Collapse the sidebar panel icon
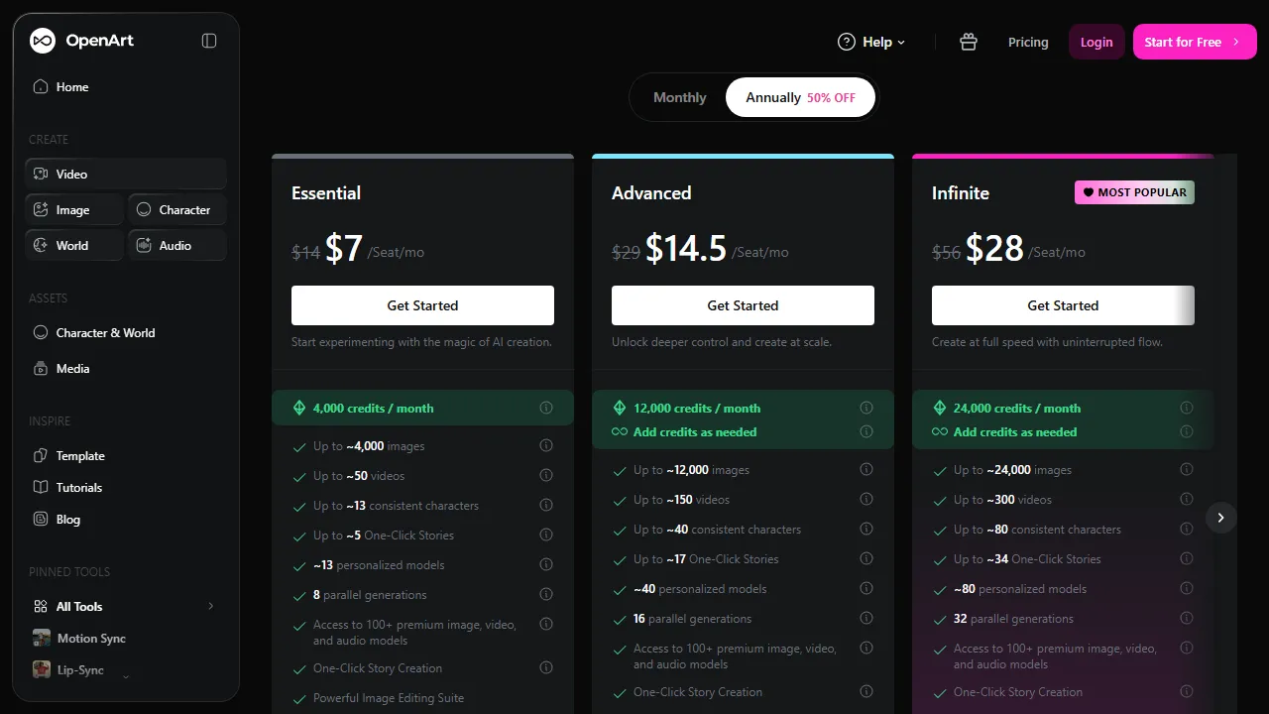This screenshot has width=1269, height=714. point(209,41)
